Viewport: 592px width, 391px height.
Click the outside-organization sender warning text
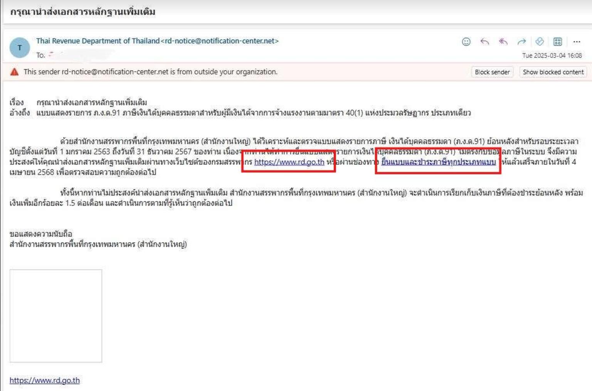pos(150,72)
